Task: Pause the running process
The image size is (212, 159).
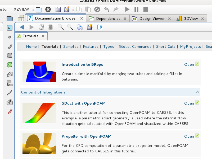Action: pyautogui.click(x=136, y=10)
